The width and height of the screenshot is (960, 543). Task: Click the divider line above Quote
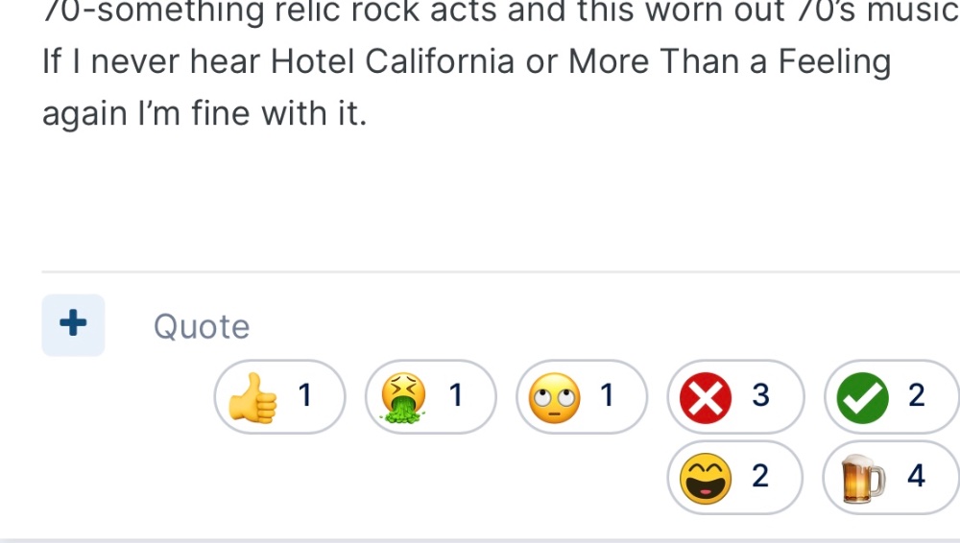coord(501,271)
